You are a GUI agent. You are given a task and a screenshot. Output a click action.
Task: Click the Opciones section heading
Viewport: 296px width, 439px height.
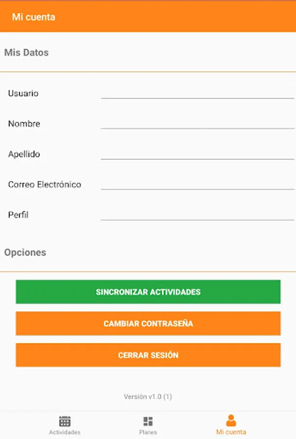(x=25, y=252)
